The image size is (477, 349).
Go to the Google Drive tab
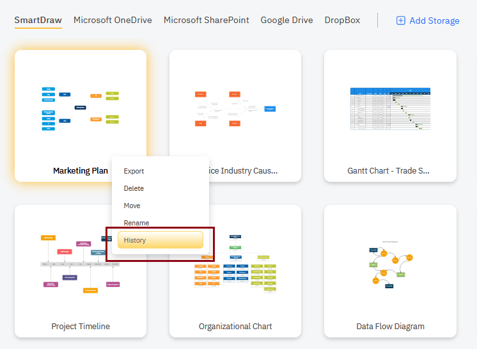[286, 20]
